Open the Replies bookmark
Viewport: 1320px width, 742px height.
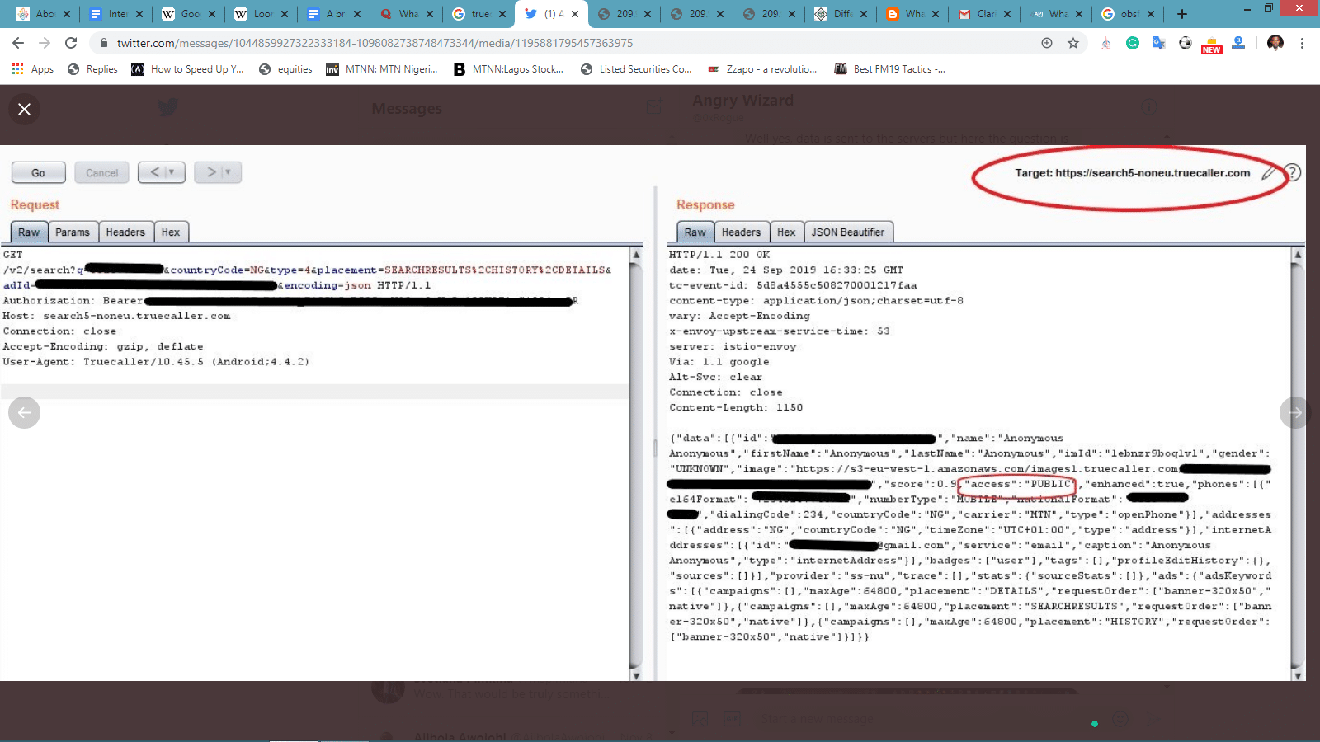92,69
